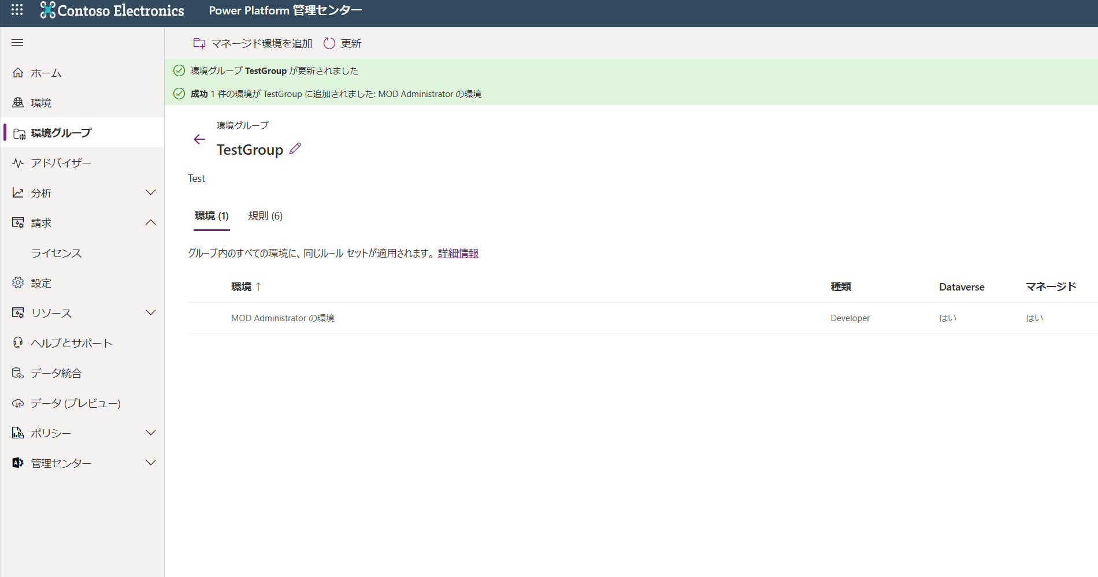Collapse the 請求 menu chevron
Image resolution: width=1098 pixels, height=577 pixels.
point(151,222)
